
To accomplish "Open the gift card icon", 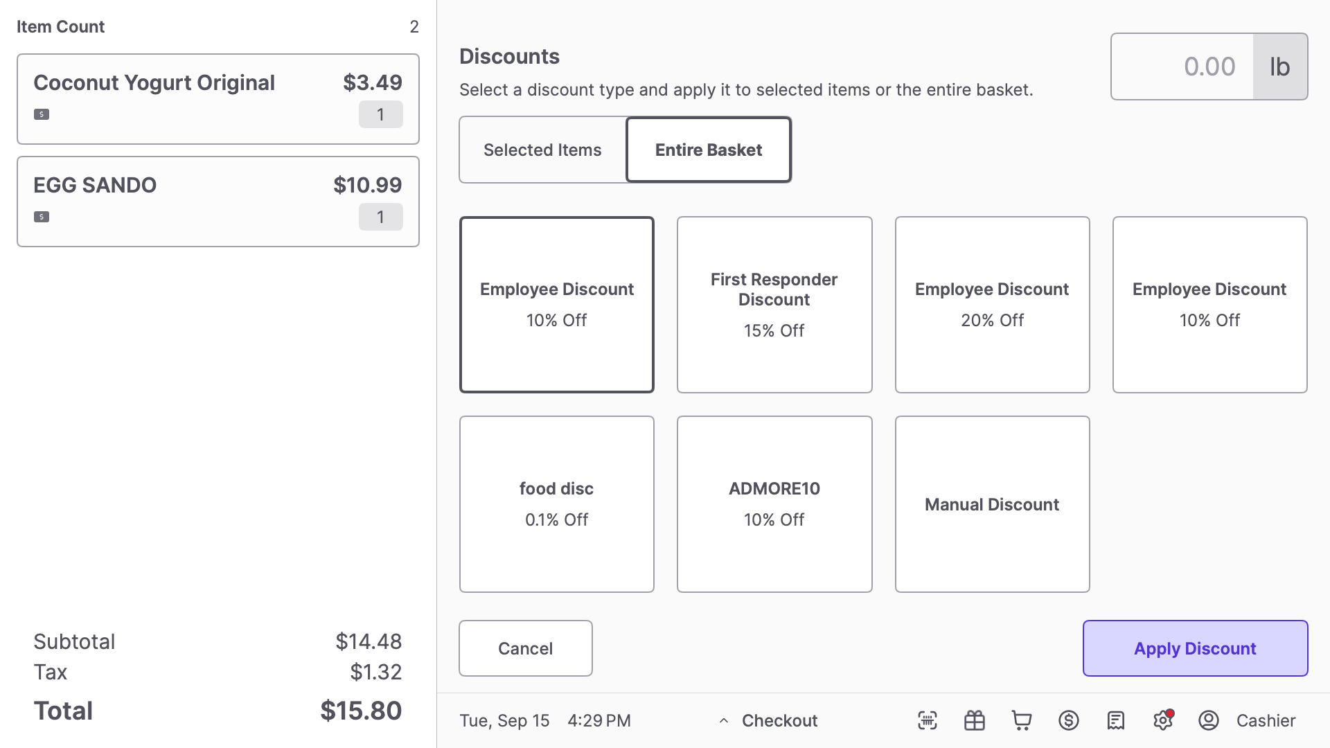I will point(975,720).
